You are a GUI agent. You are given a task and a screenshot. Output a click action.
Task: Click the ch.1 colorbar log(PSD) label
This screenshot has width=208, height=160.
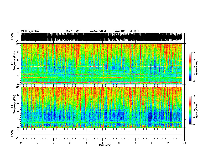coord(197,68)
